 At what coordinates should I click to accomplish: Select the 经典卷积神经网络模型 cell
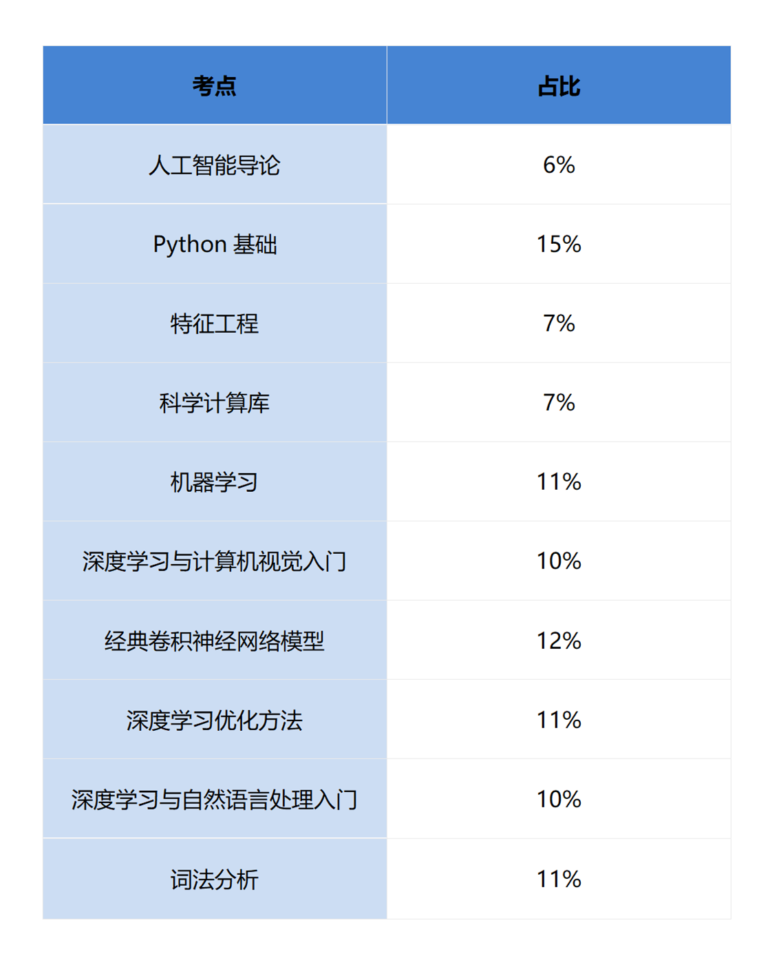[x=215, y=641]
